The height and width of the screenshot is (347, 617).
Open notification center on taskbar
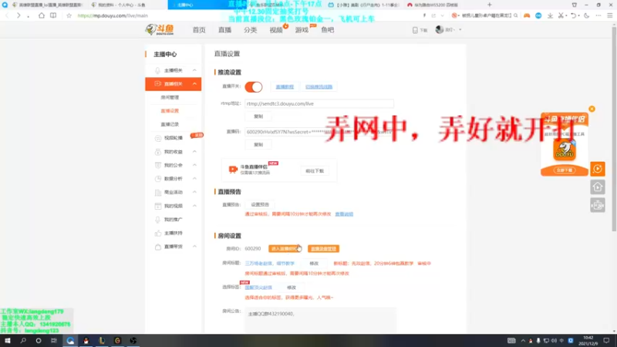tap(606, 340)
